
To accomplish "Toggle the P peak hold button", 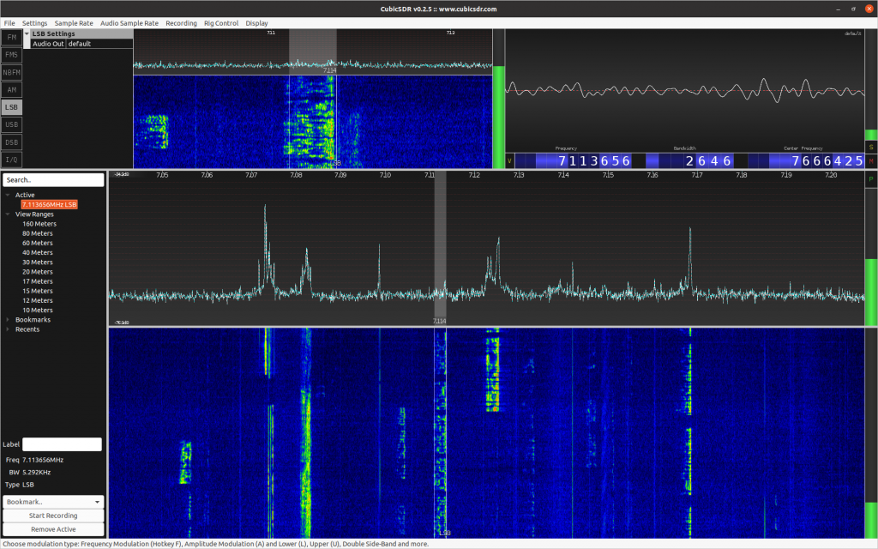I will pyautogui.click(x=871, y=179).
